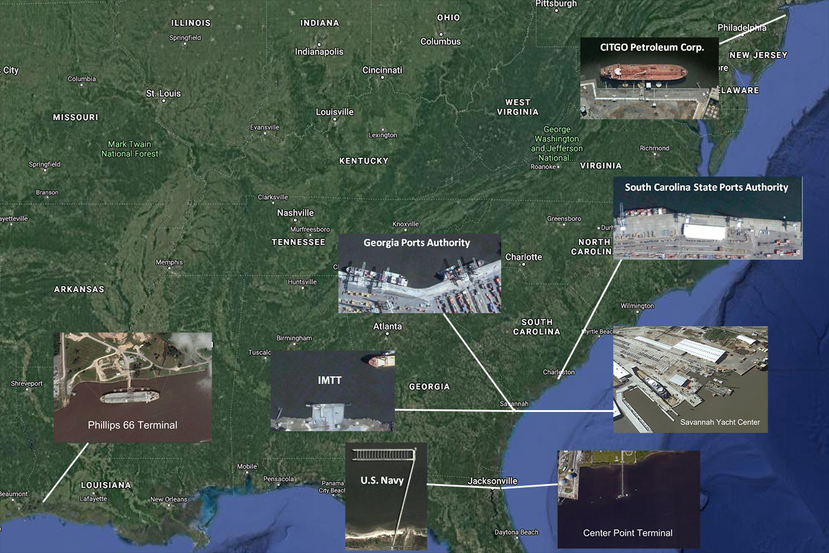Select the Richmond city label
Image resolution: width=829 pixels, height=553 pixels.
(x=655, y=148)
